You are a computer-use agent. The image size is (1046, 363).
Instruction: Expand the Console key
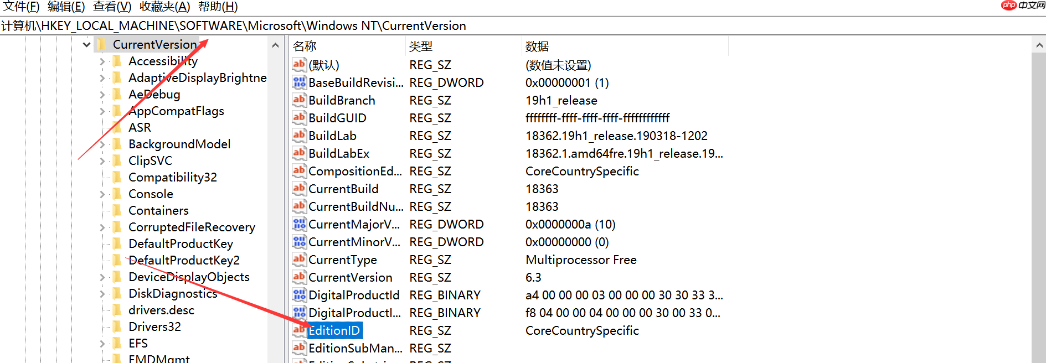102,194
